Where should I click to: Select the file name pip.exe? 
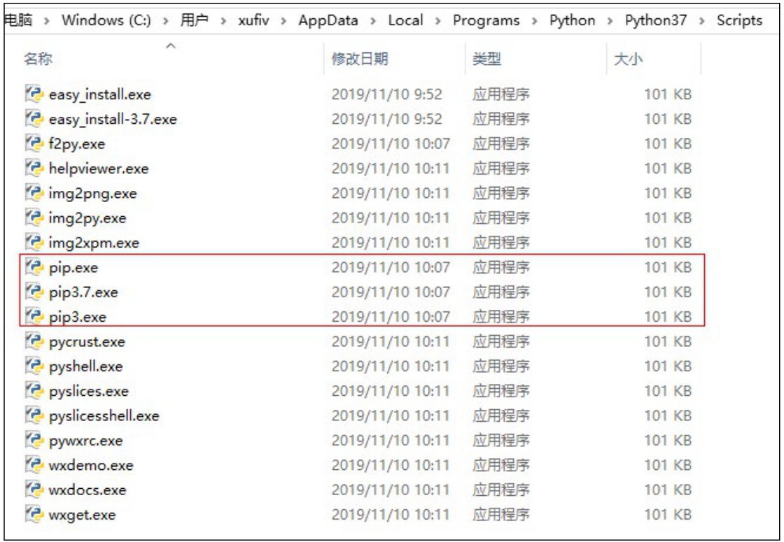pos(73,268)
